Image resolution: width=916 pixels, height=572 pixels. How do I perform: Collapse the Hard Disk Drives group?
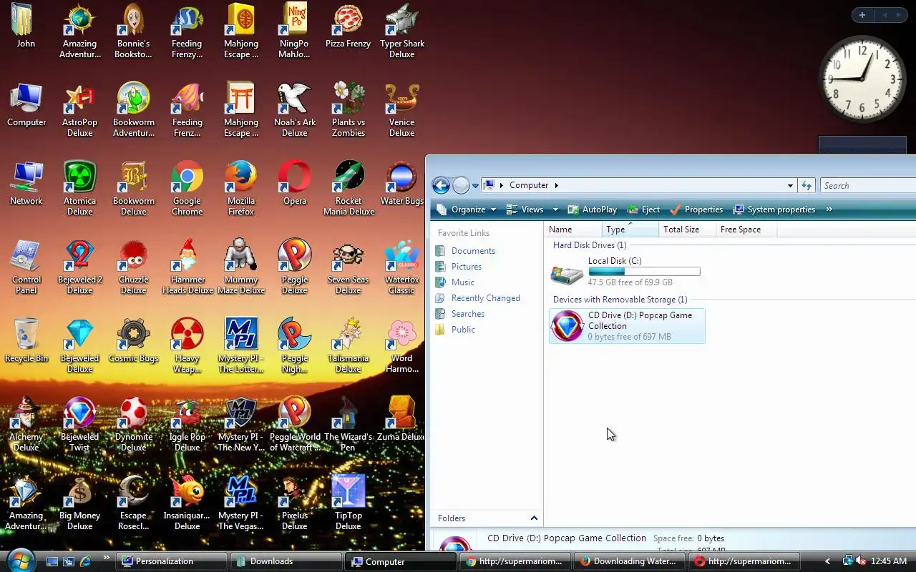click(590, 245)
